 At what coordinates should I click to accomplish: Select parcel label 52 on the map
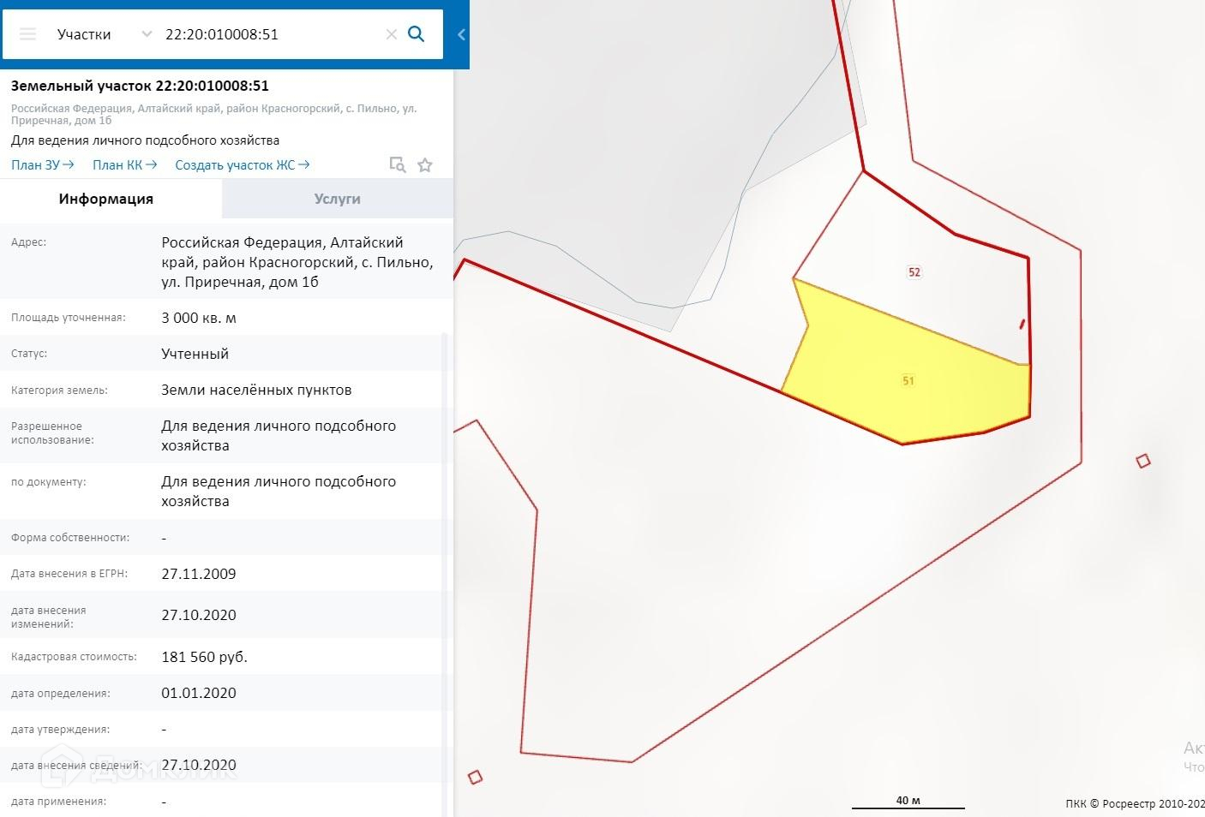click(x=914, y=272)
